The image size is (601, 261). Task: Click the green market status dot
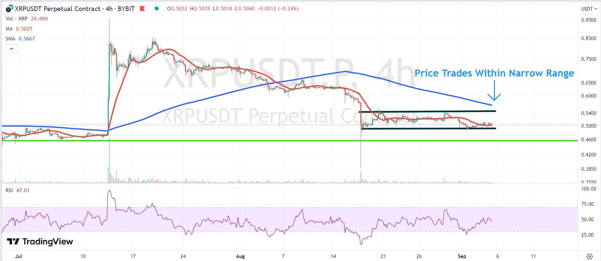[157, 9]
